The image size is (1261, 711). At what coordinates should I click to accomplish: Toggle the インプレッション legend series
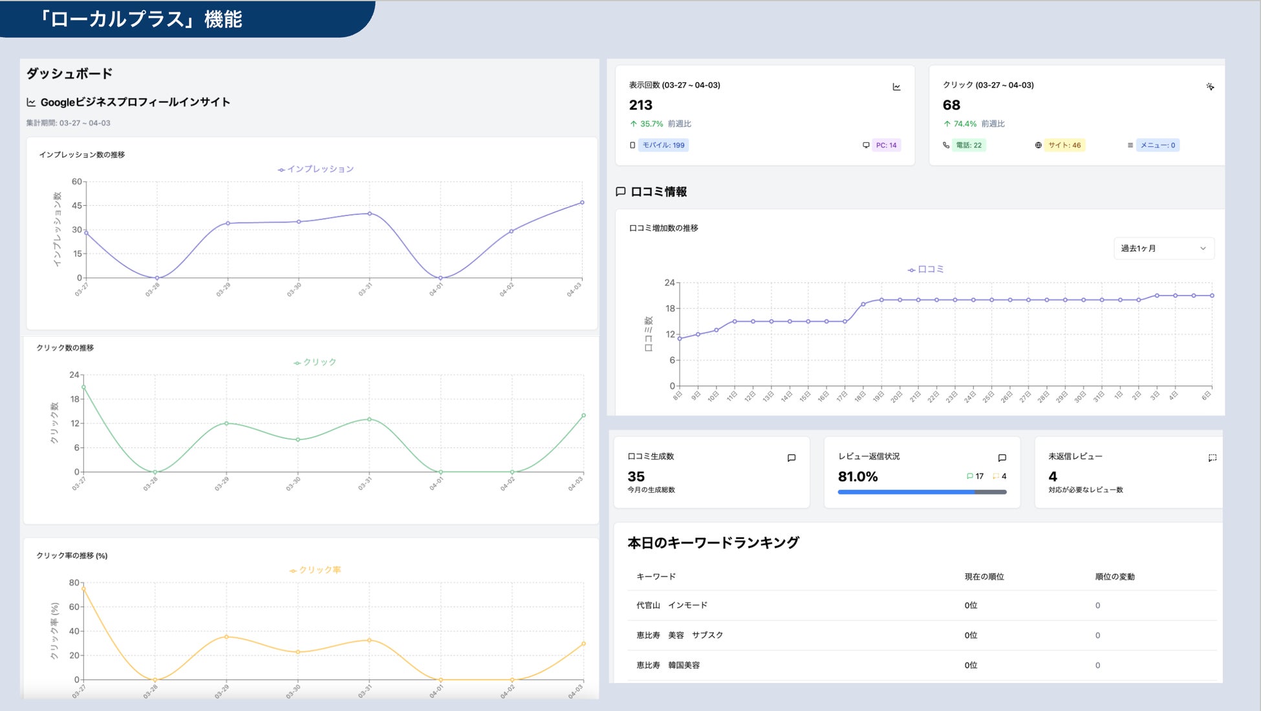(316, 170)
